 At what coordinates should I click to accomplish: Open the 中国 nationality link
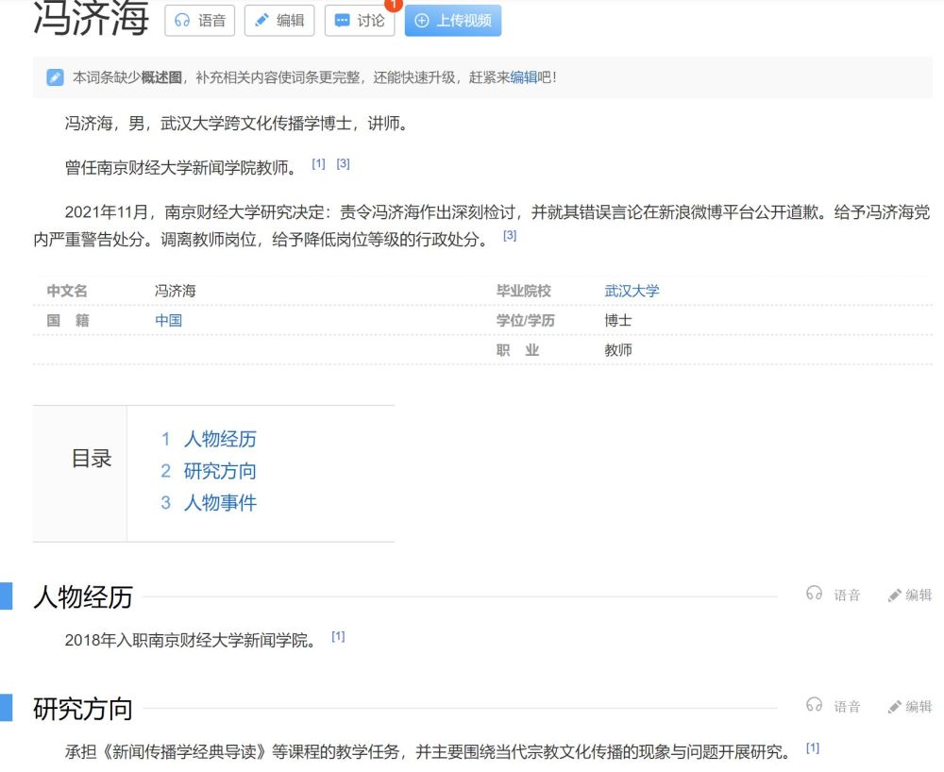[x=169, y=321]
